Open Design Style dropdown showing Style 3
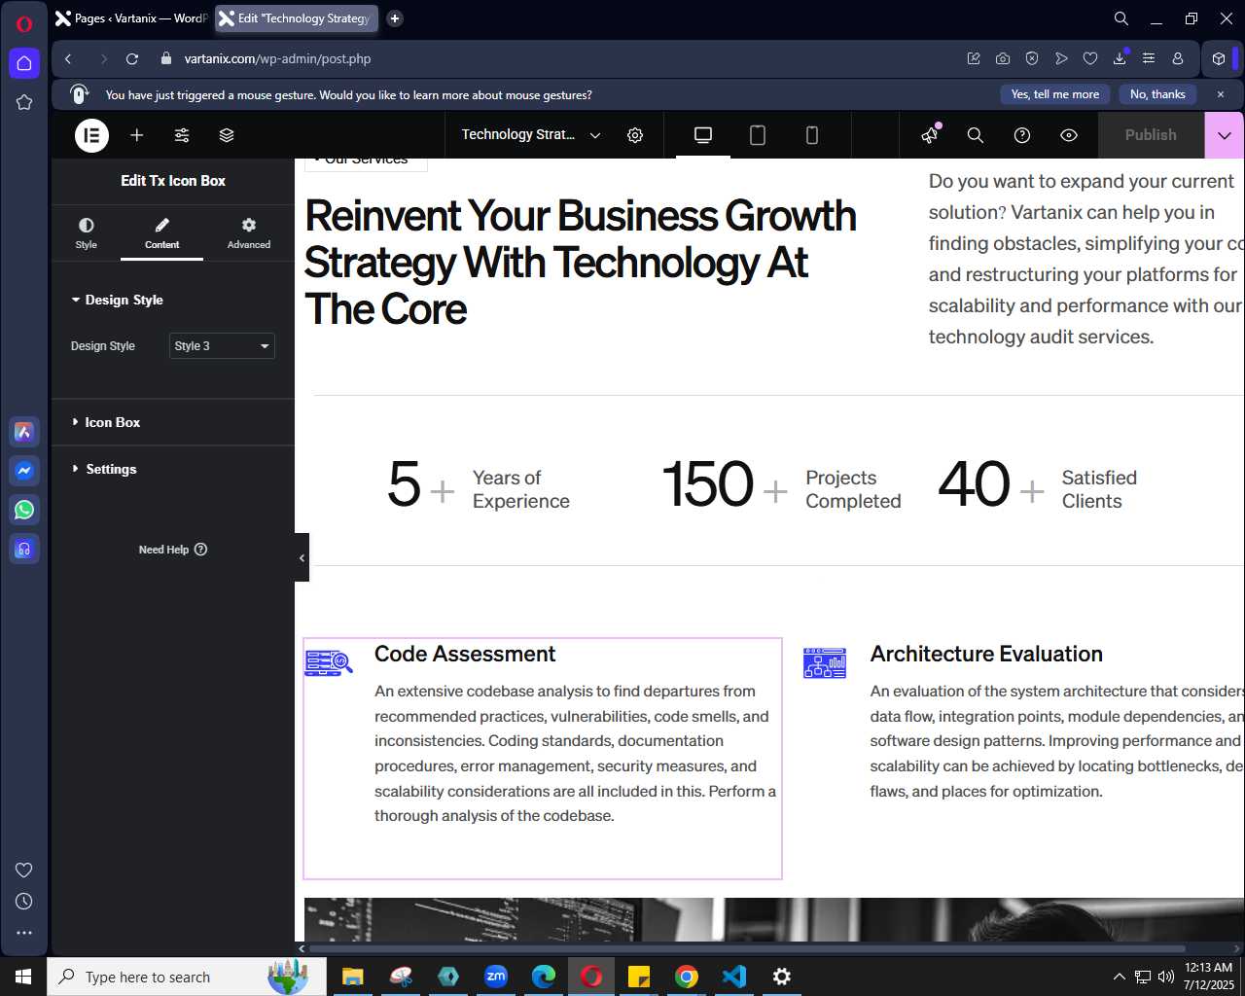Viewport: 1245px width, 996px height. point(223,346)
